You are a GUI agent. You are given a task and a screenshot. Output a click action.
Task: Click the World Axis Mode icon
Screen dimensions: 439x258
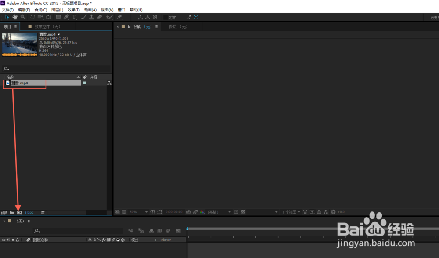[148, 17]
